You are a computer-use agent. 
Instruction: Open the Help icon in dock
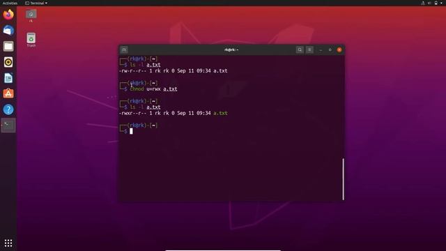pos(8,109)
